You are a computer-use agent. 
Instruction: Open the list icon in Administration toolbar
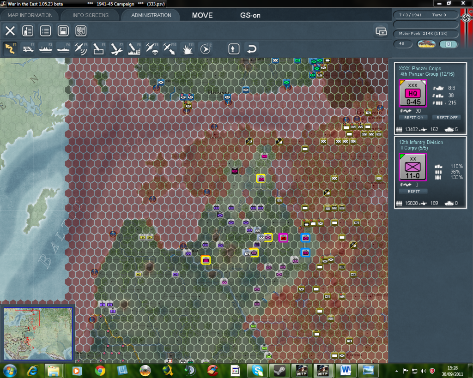[x=45, y=31]
